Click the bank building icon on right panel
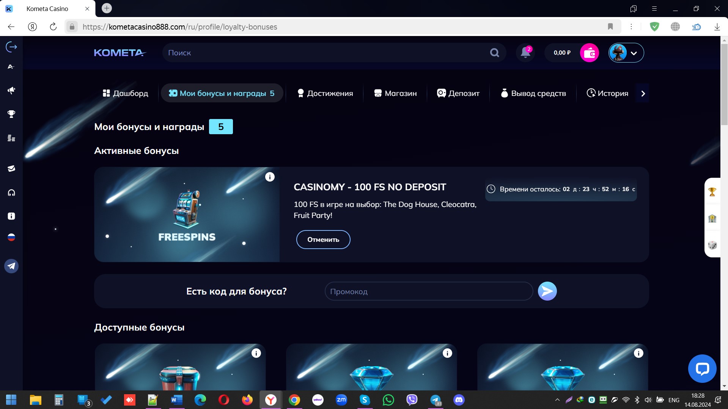The height and width of the screenshot is (409, 728). click(x=712, y=218)
